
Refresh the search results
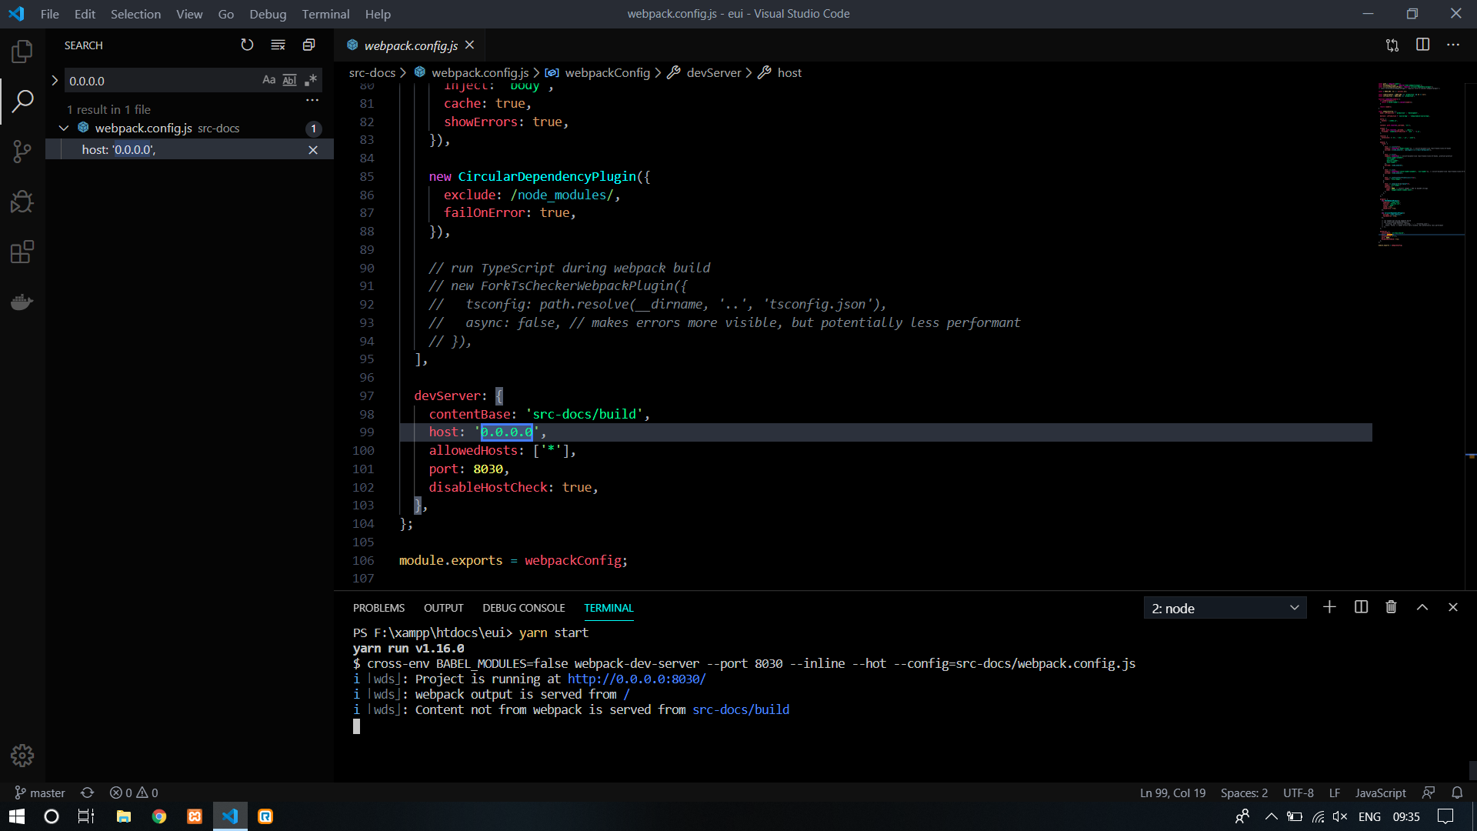click(x=247, y=45)
